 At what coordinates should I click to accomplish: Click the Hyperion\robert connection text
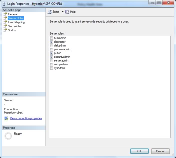tap(13, 112)
